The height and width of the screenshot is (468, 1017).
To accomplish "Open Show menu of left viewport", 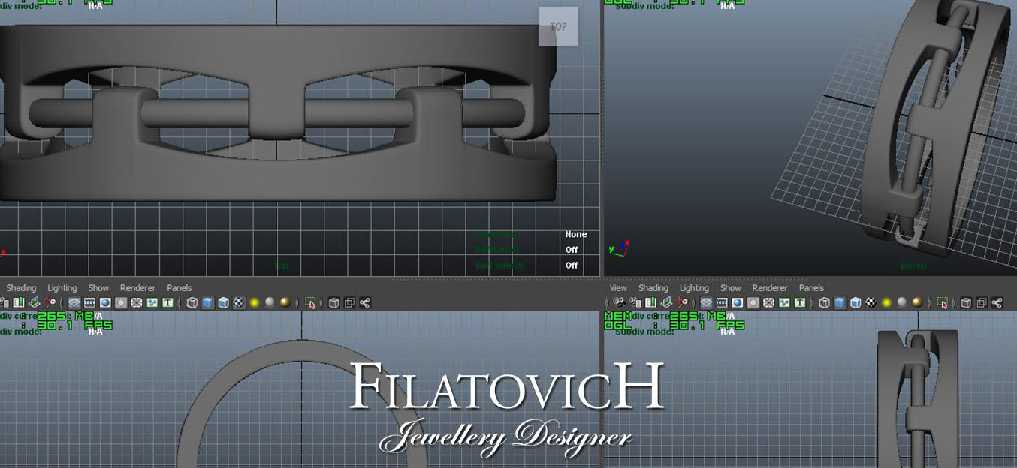I will pos(98,288).
